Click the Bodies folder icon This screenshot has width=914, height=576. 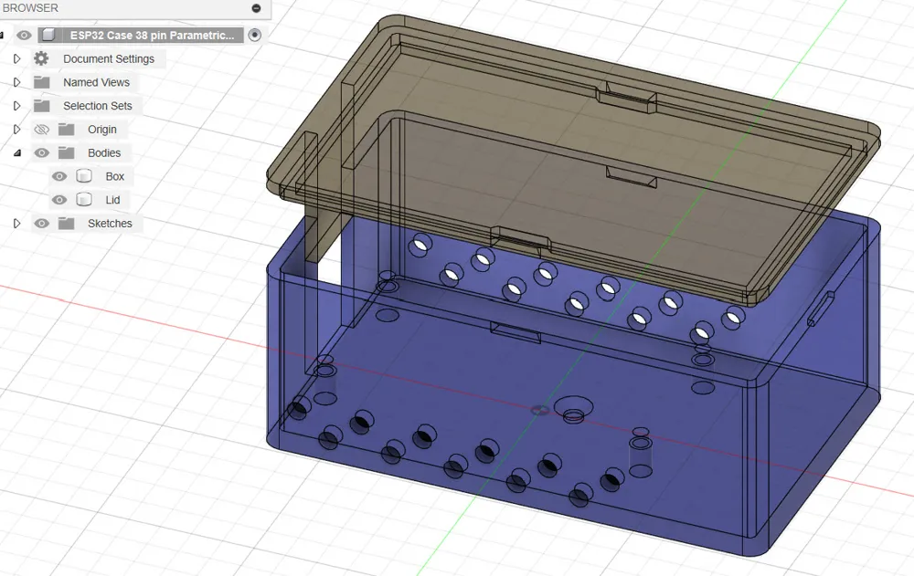coord(67,152)
